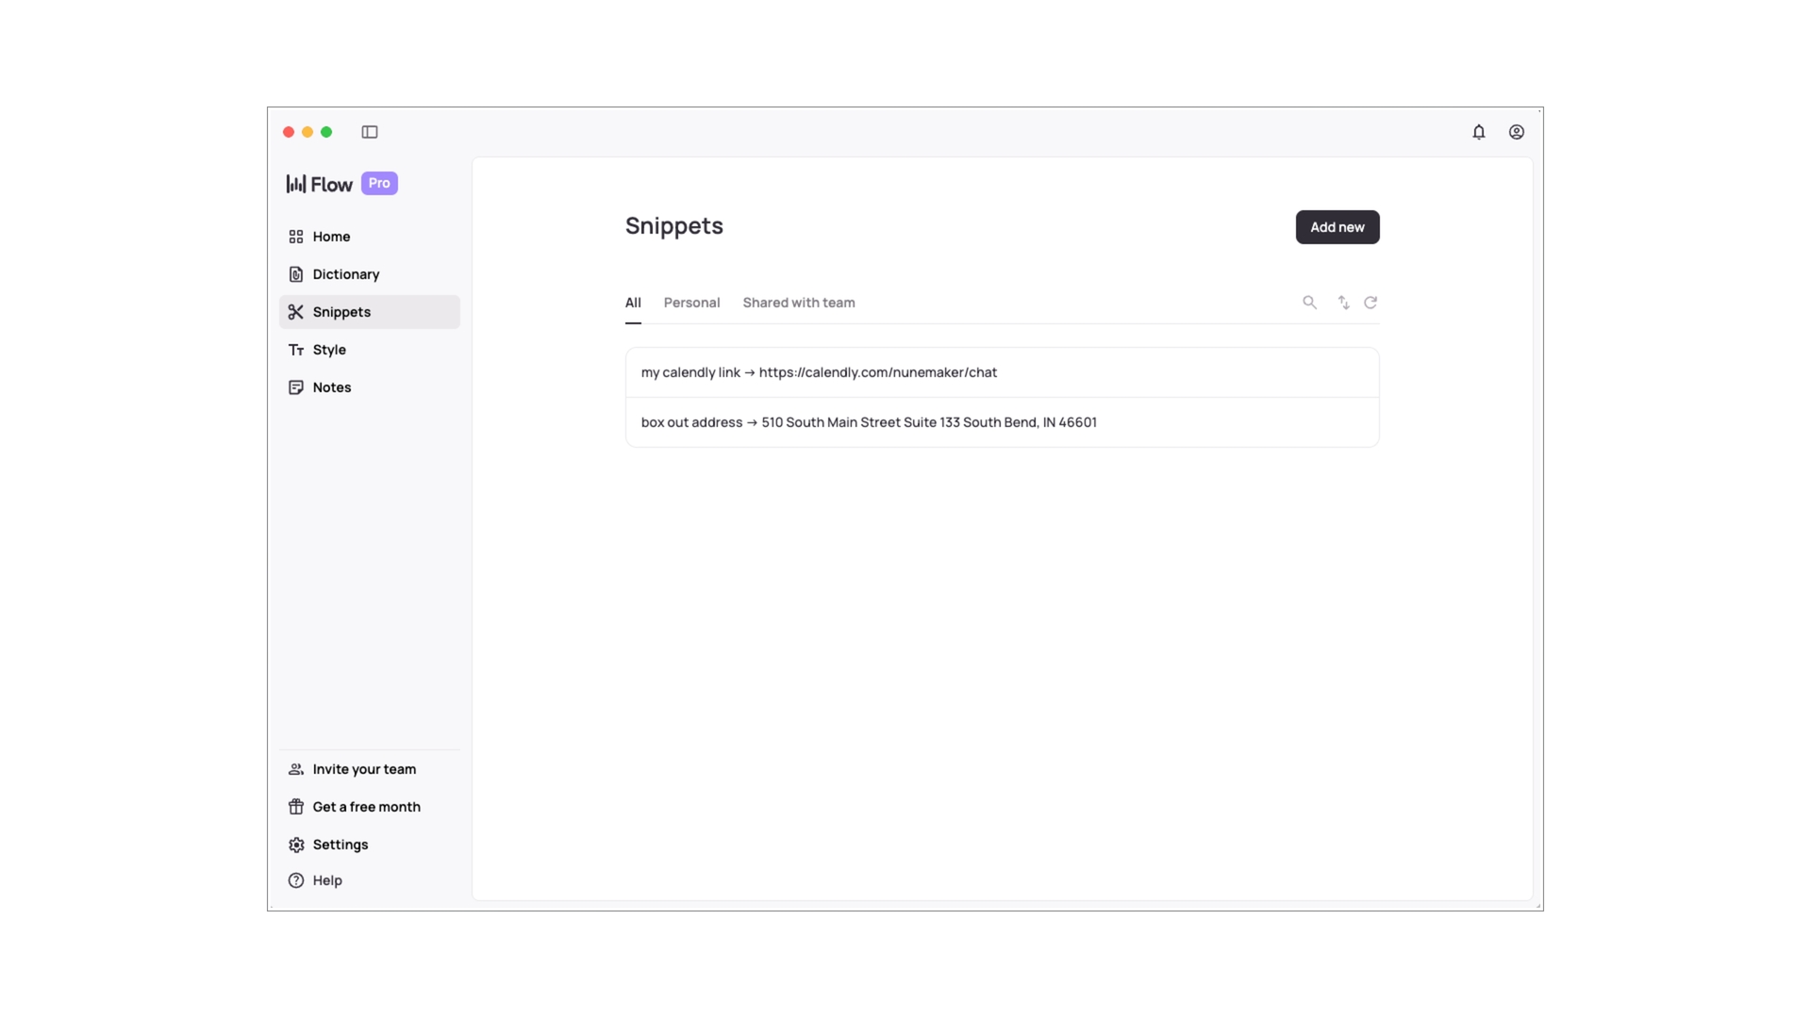
Task: Switch to the Personal tab
Action: click(x=691, y=303)
